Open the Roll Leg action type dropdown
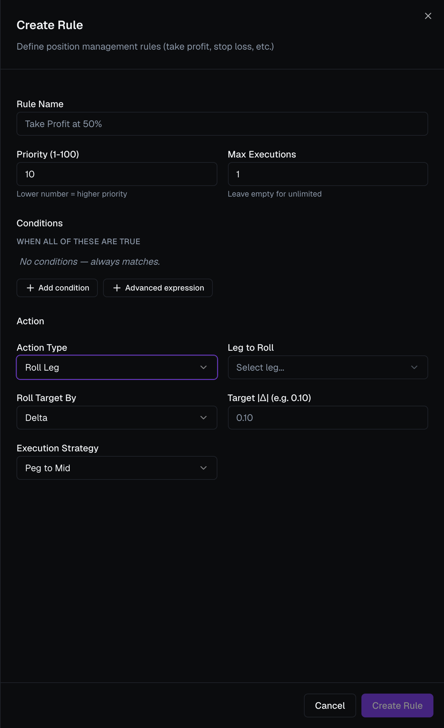The image size is (444, 728). click(117, 367)
